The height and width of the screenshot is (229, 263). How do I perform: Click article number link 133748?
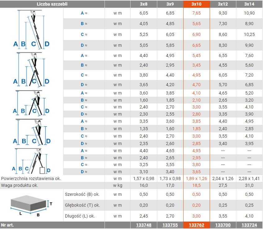pyautogui.click(x=144, y=225)
